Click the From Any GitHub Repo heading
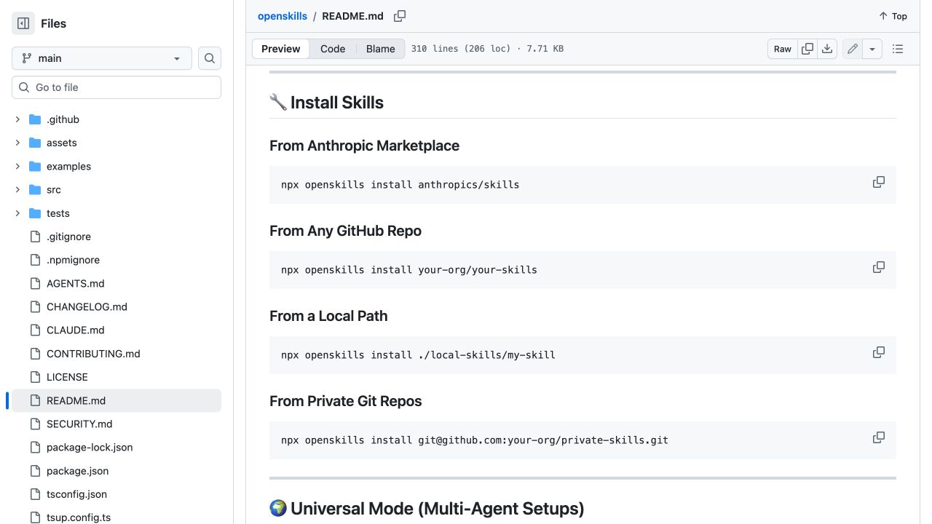 coord(345,231)
